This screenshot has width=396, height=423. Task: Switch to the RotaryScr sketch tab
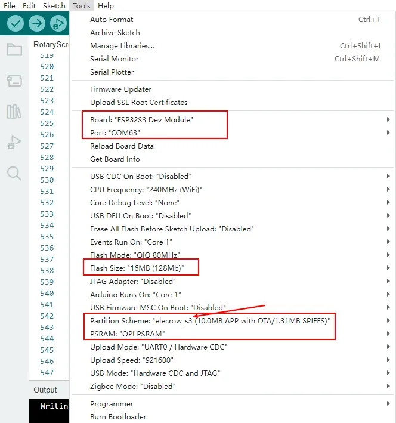pyautogui.click(x=51, y=44)
